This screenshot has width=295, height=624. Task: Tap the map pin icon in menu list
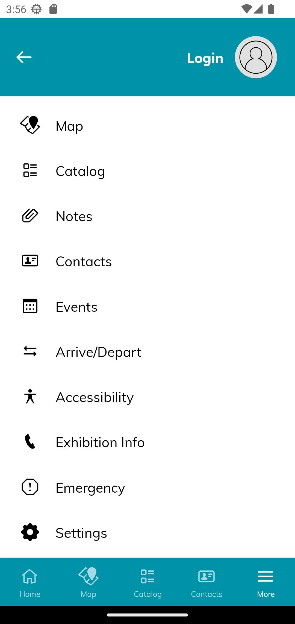(30, 125)
